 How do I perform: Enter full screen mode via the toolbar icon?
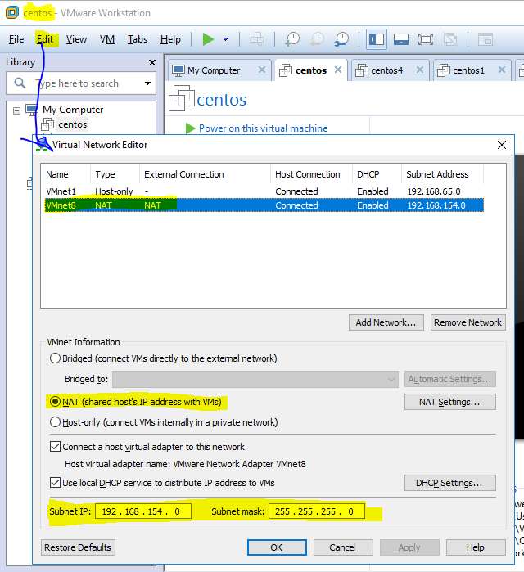pyautogui.click(x=426, y=39)
